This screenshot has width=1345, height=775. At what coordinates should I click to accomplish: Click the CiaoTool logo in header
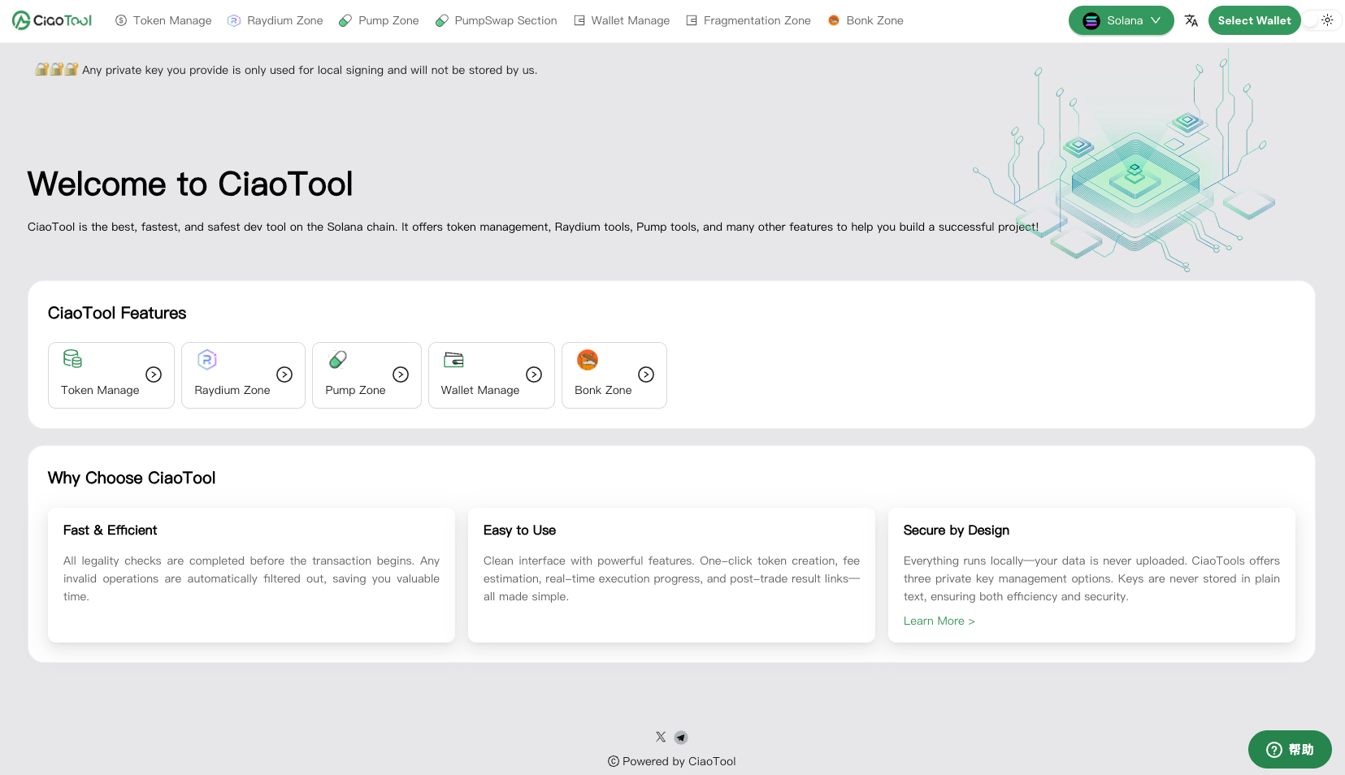pos(52,20)
